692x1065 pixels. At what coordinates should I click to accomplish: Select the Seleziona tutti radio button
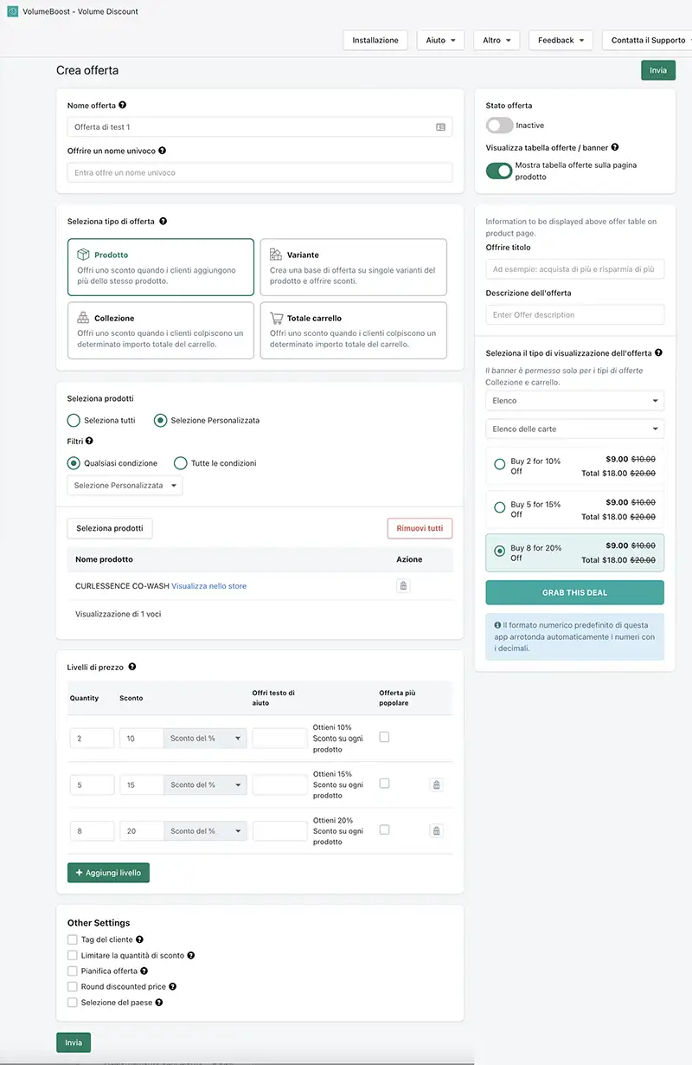pyautogui.click(x=74, y=420)
